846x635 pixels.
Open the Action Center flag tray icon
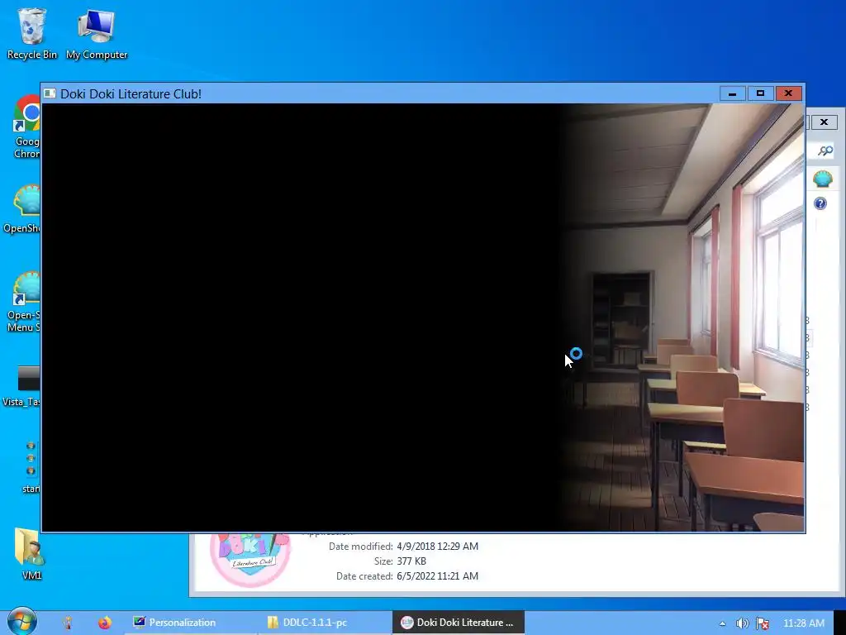(762, 623)
